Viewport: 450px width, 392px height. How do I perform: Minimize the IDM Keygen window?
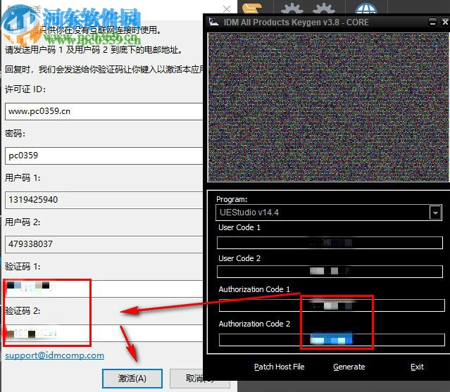point(432,22)
